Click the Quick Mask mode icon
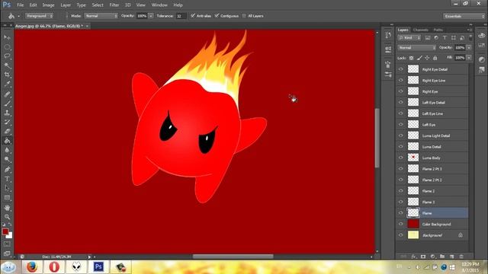 (7, 244)
